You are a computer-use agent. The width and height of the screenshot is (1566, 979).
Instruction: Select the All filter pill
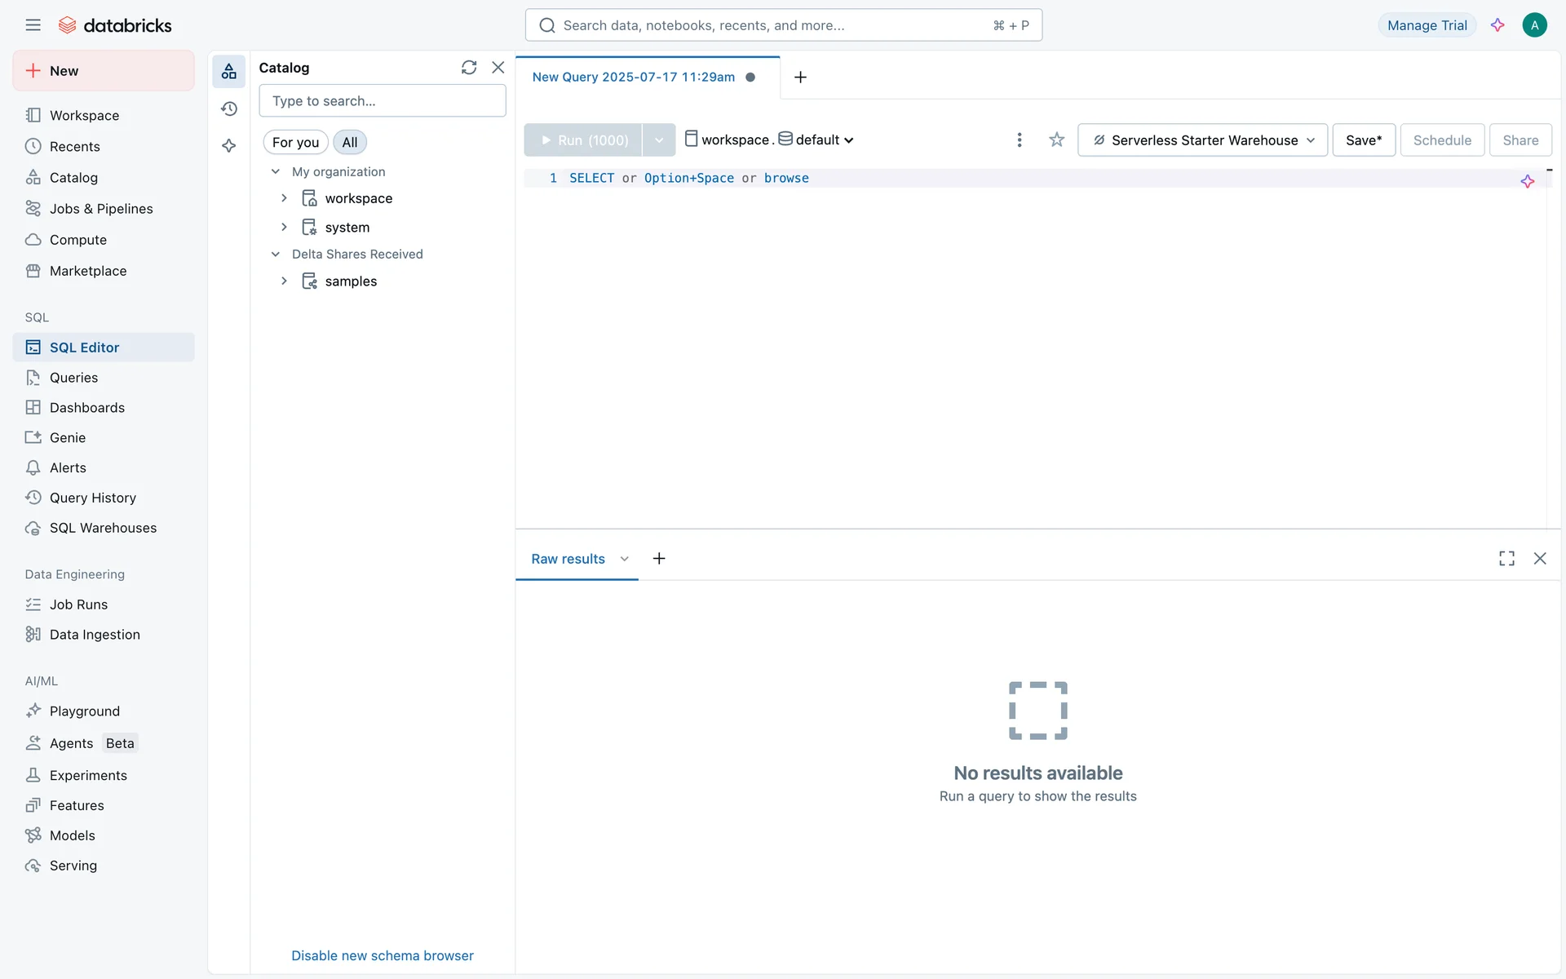(350, 143)
